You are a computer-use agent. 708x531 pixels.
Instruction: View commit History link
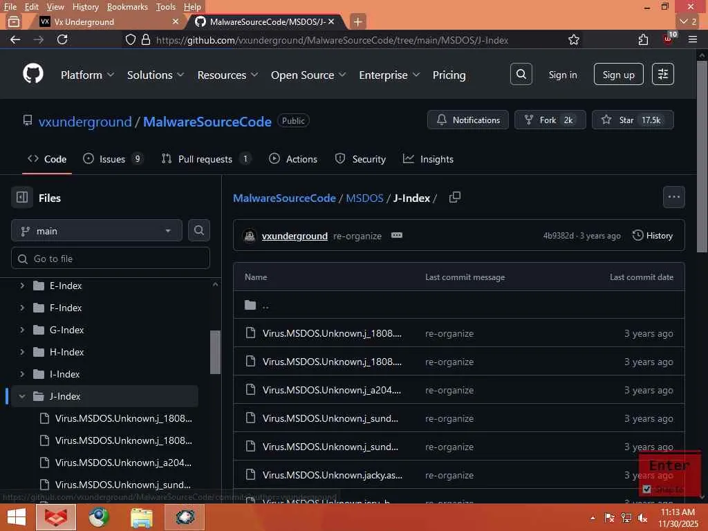(x=653, y=235)
